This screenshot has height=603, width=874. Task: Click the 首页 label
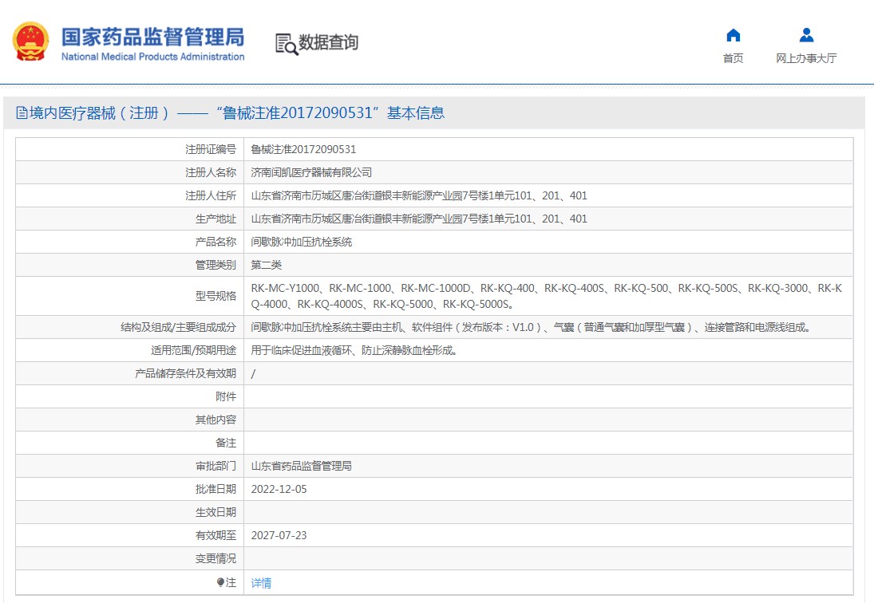pos(733,58)
